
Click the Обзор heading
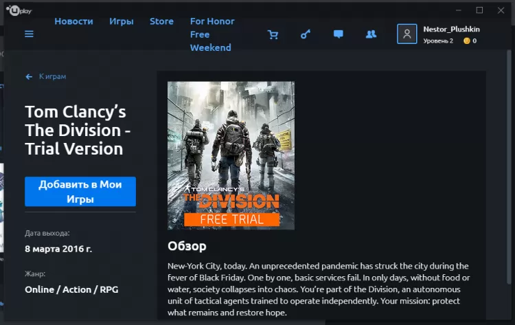[x=187, y=246]
